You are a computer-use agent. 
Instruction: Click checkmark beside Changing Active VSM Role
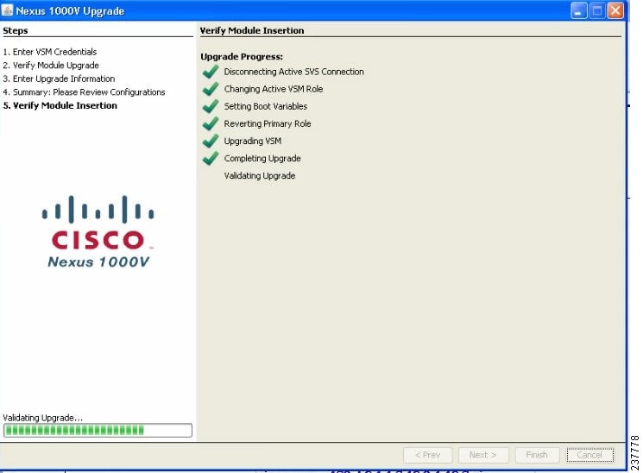click(x=211, y=89)
